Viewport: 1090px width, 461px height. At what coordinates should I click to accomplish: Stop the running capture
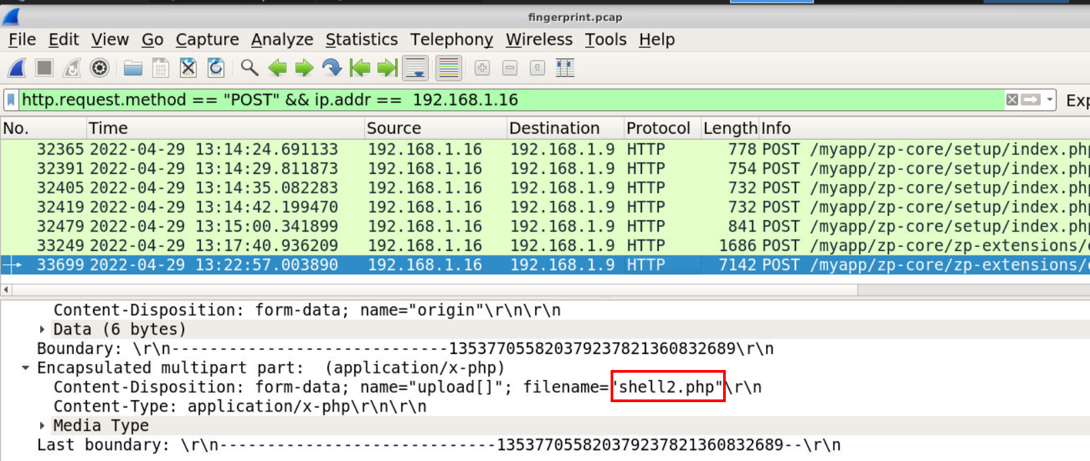45,68
